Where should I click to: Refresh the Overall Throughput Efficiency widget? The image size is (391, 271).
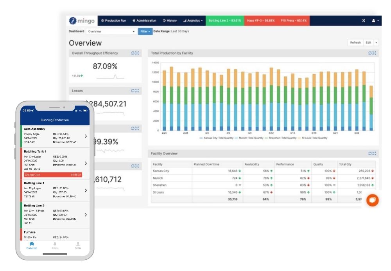pos(133,53)
